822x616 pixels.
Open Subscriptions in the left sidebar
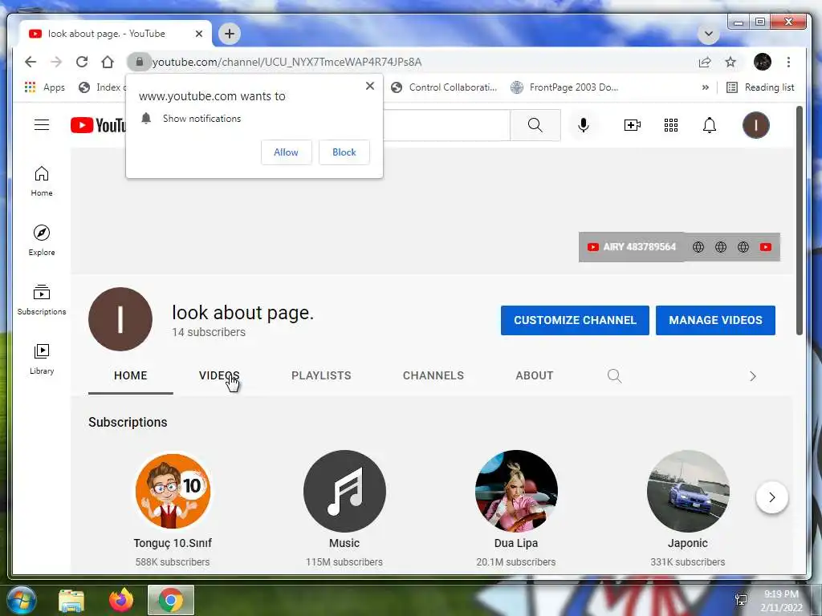42,300
